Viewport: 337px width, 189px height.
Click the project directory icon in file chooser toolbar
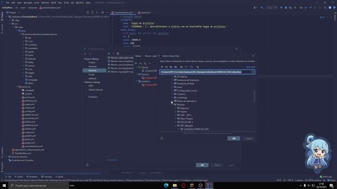171,67
